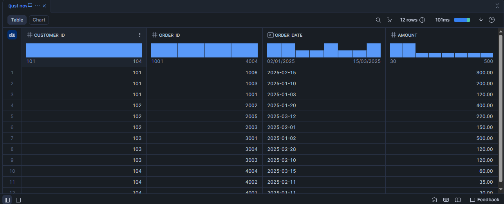The width and height of the screenshot is (504, 204).
Task: Switch to the Table view
Action: coord(17,20)
